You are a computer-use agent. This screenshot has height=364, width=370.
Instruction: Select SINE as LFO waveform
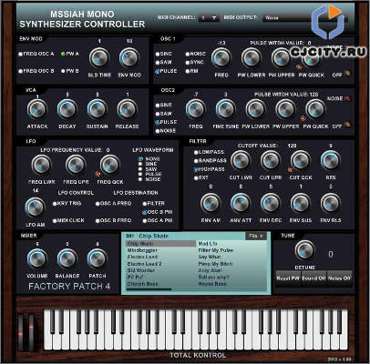pos(148,164)
